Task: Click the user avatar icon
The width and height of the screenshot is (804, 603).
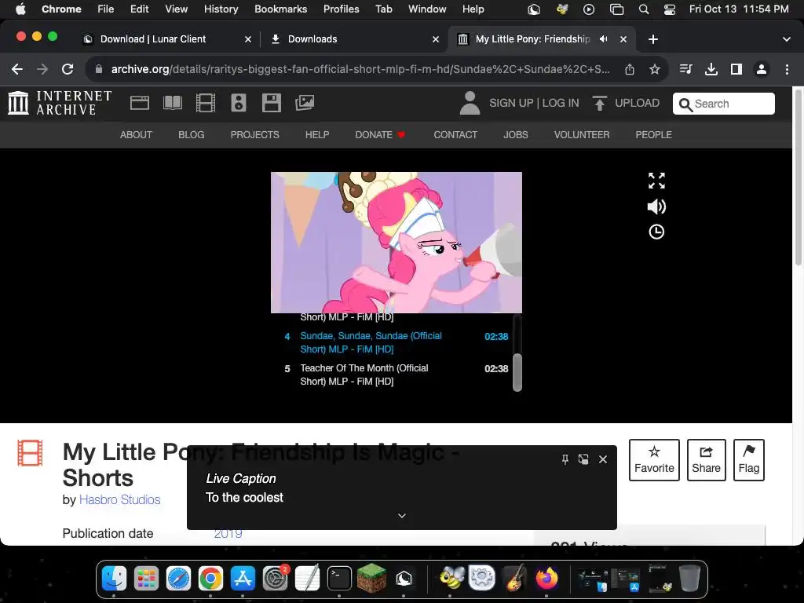Action: point(470,103)
